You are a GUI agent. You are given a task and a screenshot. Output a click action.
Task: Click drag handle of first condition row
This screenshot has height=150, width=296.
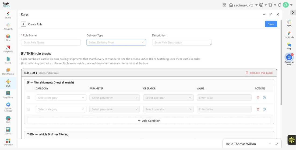(x=29, y=98)
